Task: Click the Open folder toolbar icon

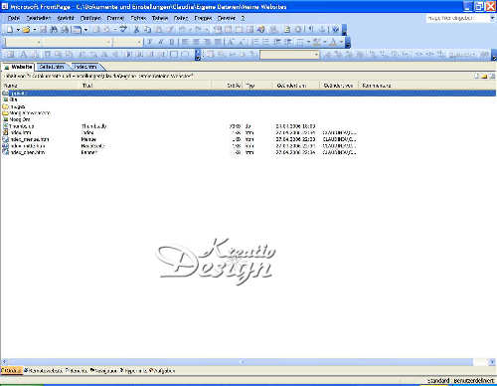Action: [26, 30]
